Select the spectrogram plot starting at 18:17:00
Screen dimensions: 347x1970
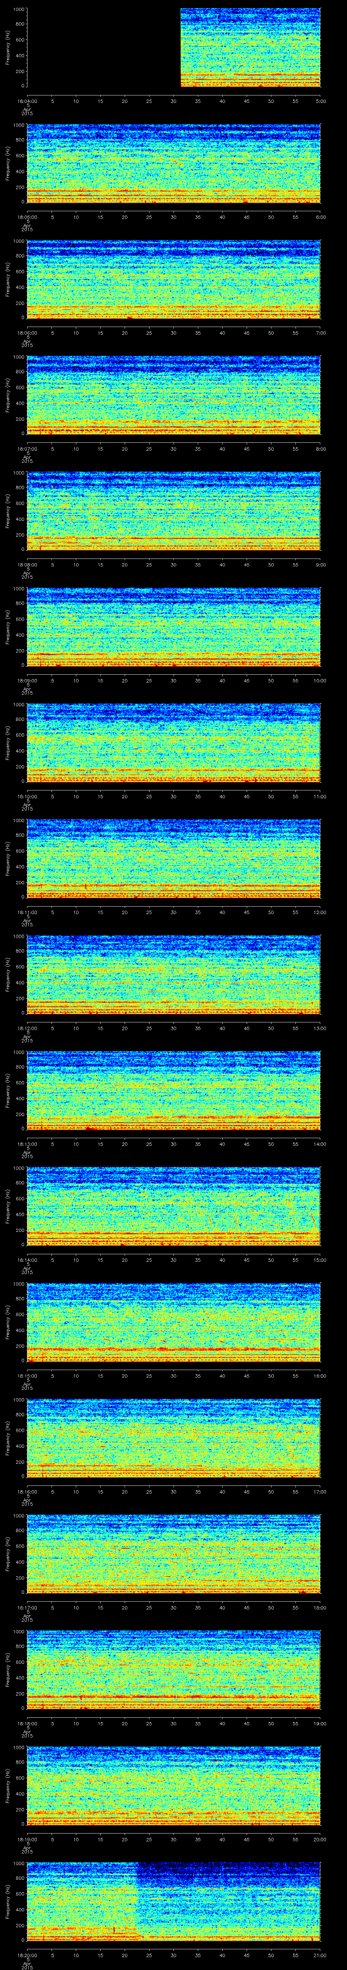tap(174, 1554)
